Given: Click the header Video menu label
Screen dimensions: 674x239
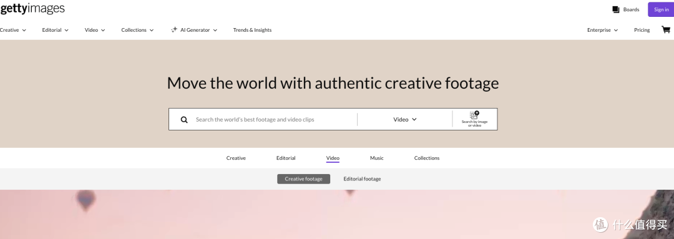Looking at the screenshot, I should coord(91,30).
